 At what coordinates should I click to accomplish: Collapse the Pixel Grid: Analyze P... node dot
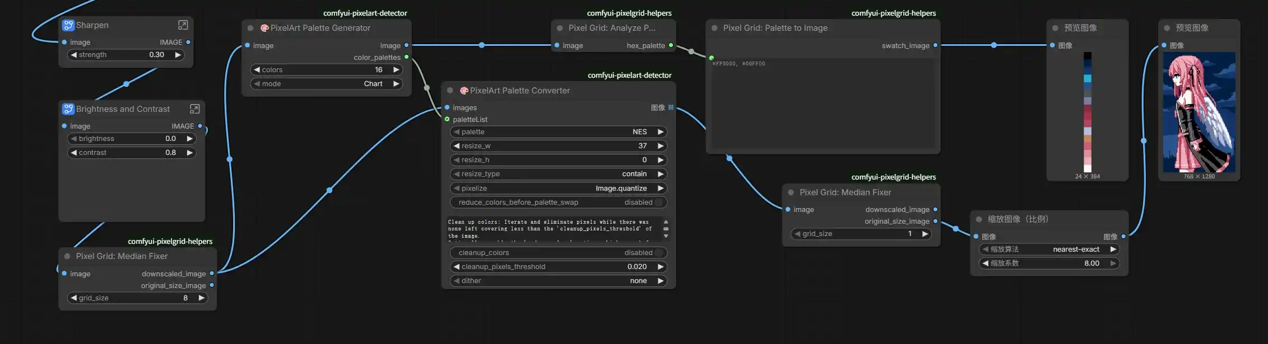(560, 28)
